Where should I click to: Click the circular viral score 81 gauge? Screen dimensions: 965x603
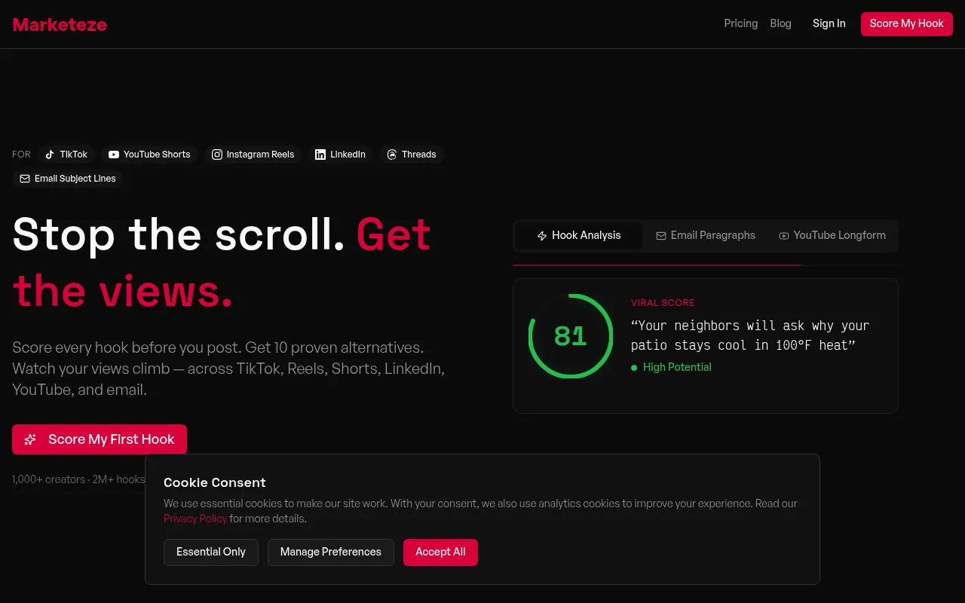pos(571,336)
